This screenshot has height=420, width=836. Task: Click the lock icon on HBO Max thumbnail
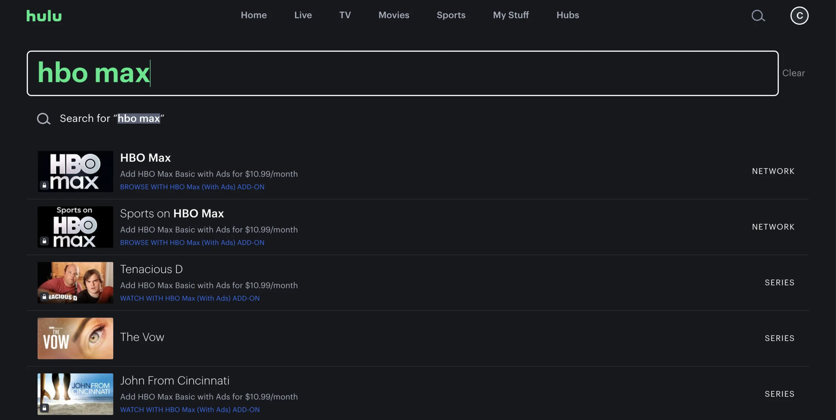[44, 185]
